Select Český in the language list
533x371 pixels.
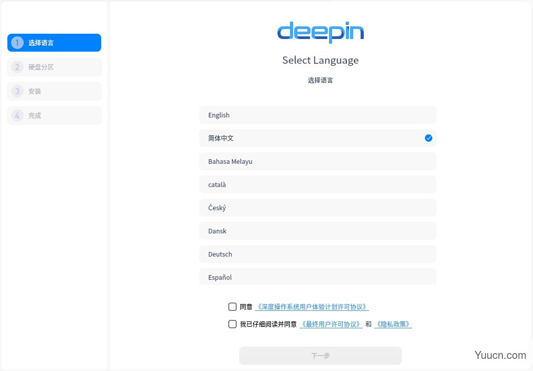317,208
